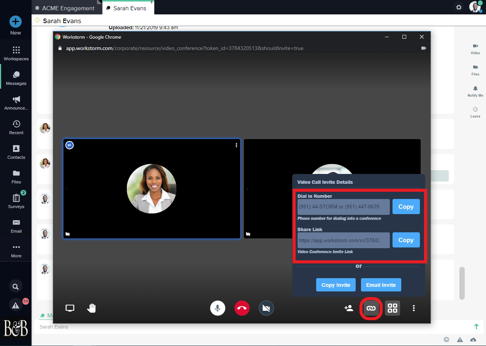Click the New plus button
The image size is (486, 346).
16,21
